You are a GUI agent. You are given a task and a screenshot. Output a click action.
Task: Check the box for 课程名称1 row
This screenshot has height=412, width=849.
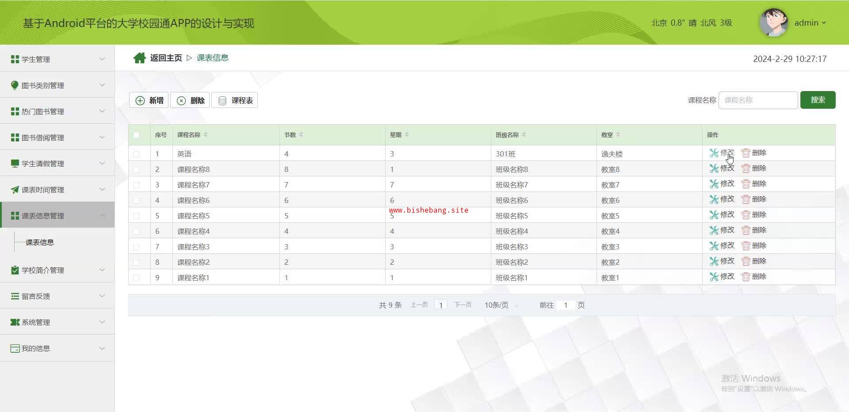[136, 278]
